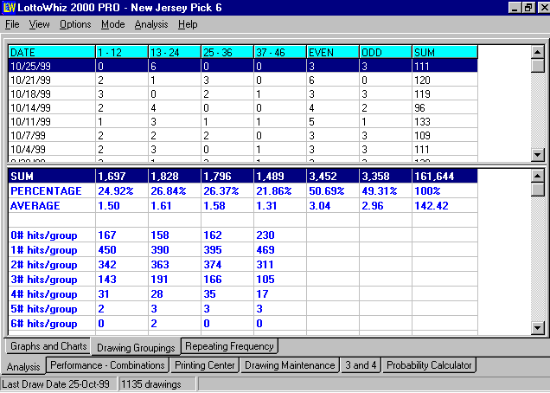Click down arrow of upper grid scrollbar
The height and width of the screenshot is (393, 550).
[x=537, y=154]
